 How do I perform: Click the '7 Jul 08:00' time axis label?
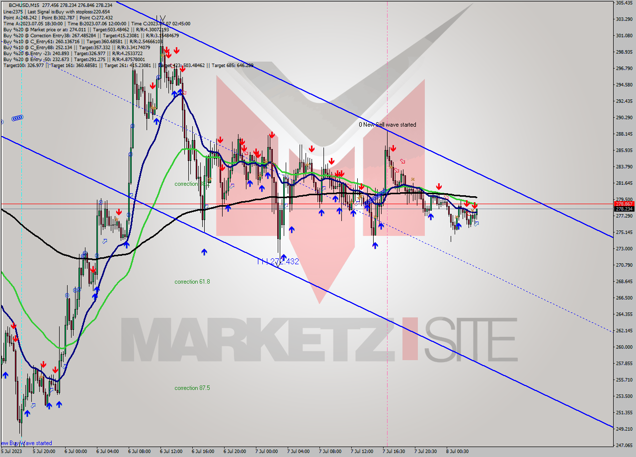(x=330, y=452)
